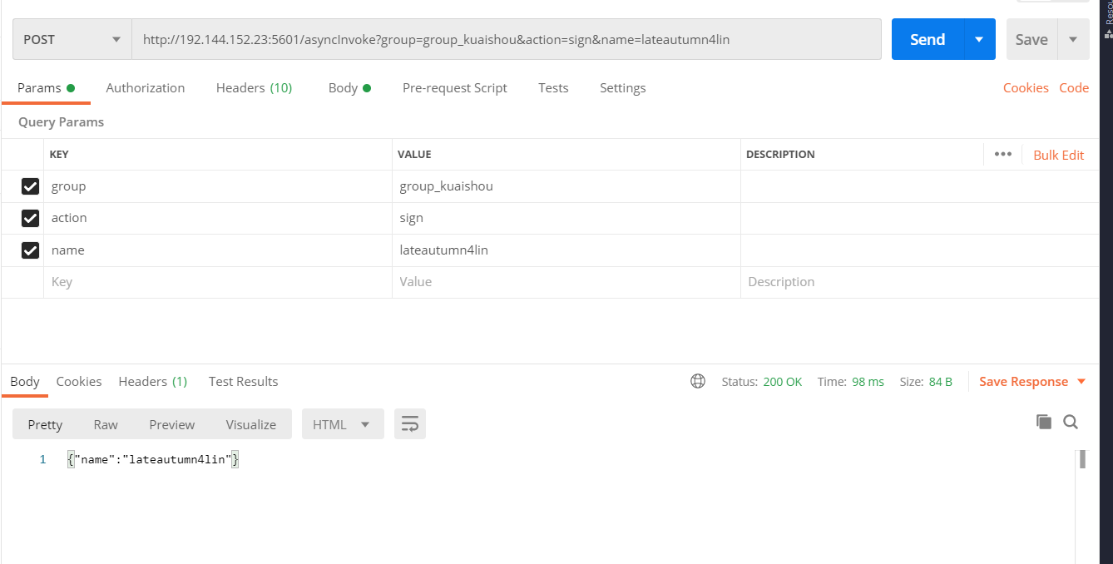Expand the Save Response dropdown
This screenshot has height=564, width=1113.
(x=1081, y=382)
